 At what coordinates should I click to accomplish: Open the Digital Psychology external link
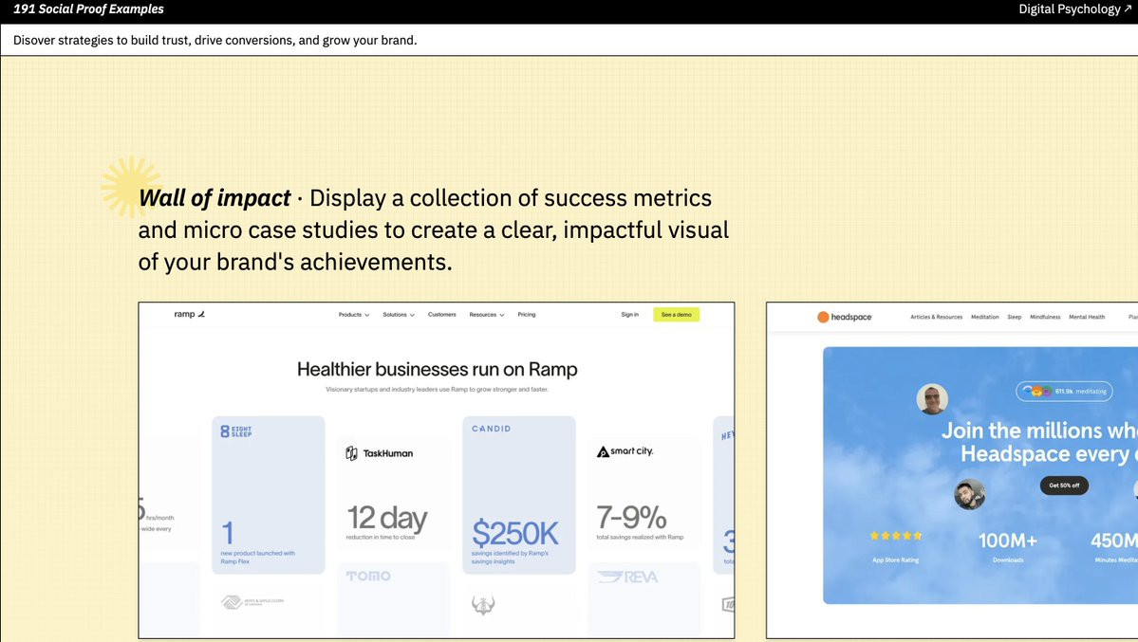click(x=1074, y=9)
